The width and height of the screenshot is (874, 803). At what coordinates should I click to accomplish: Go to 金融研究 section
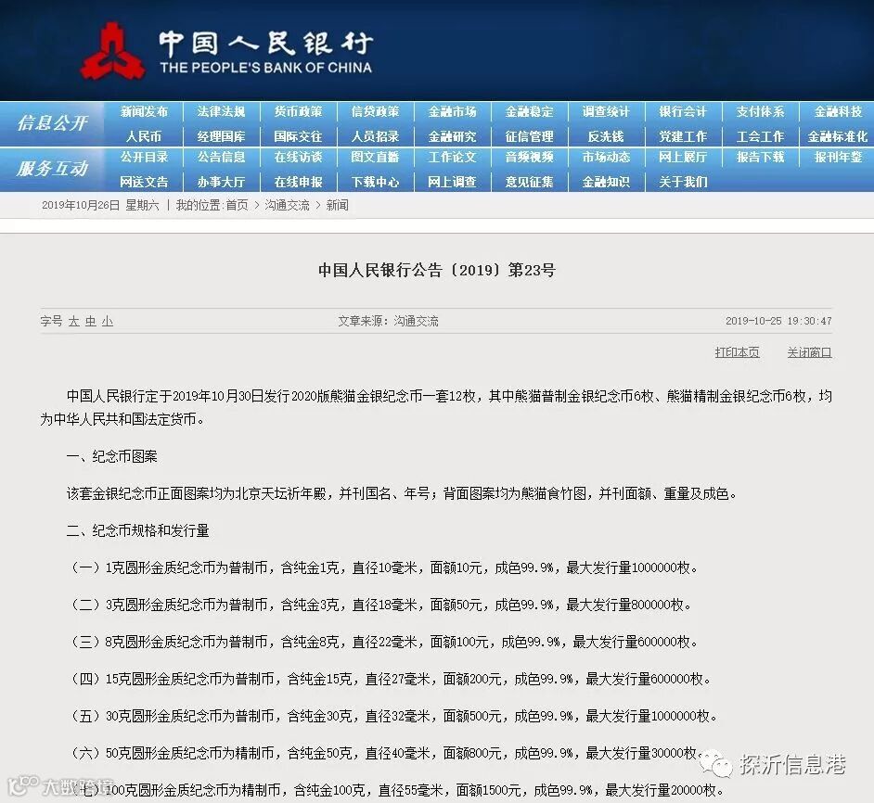pos(452,136)
